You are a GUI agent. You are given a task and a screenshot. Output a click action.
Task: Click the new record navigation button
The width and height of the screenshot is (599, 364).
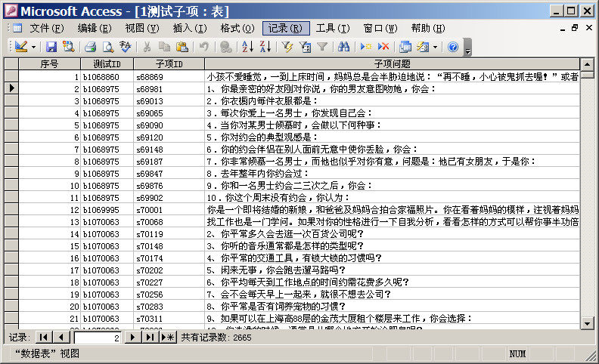pyautogui.click(x=168, y=338)
